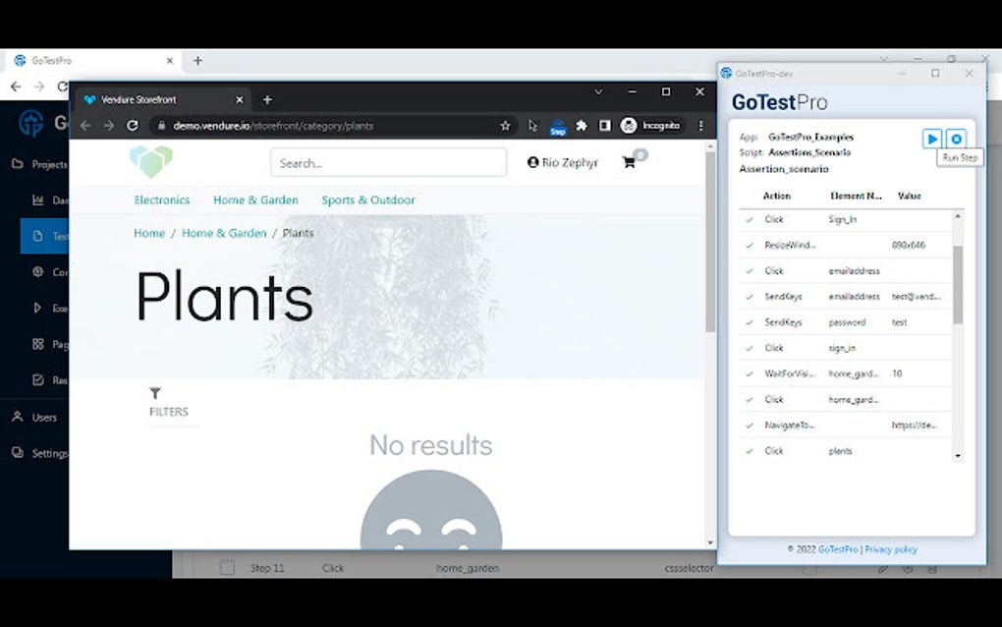1002x627 pixels.
Task: Click the Rio Zephyr account link
Action: point(563,162)
